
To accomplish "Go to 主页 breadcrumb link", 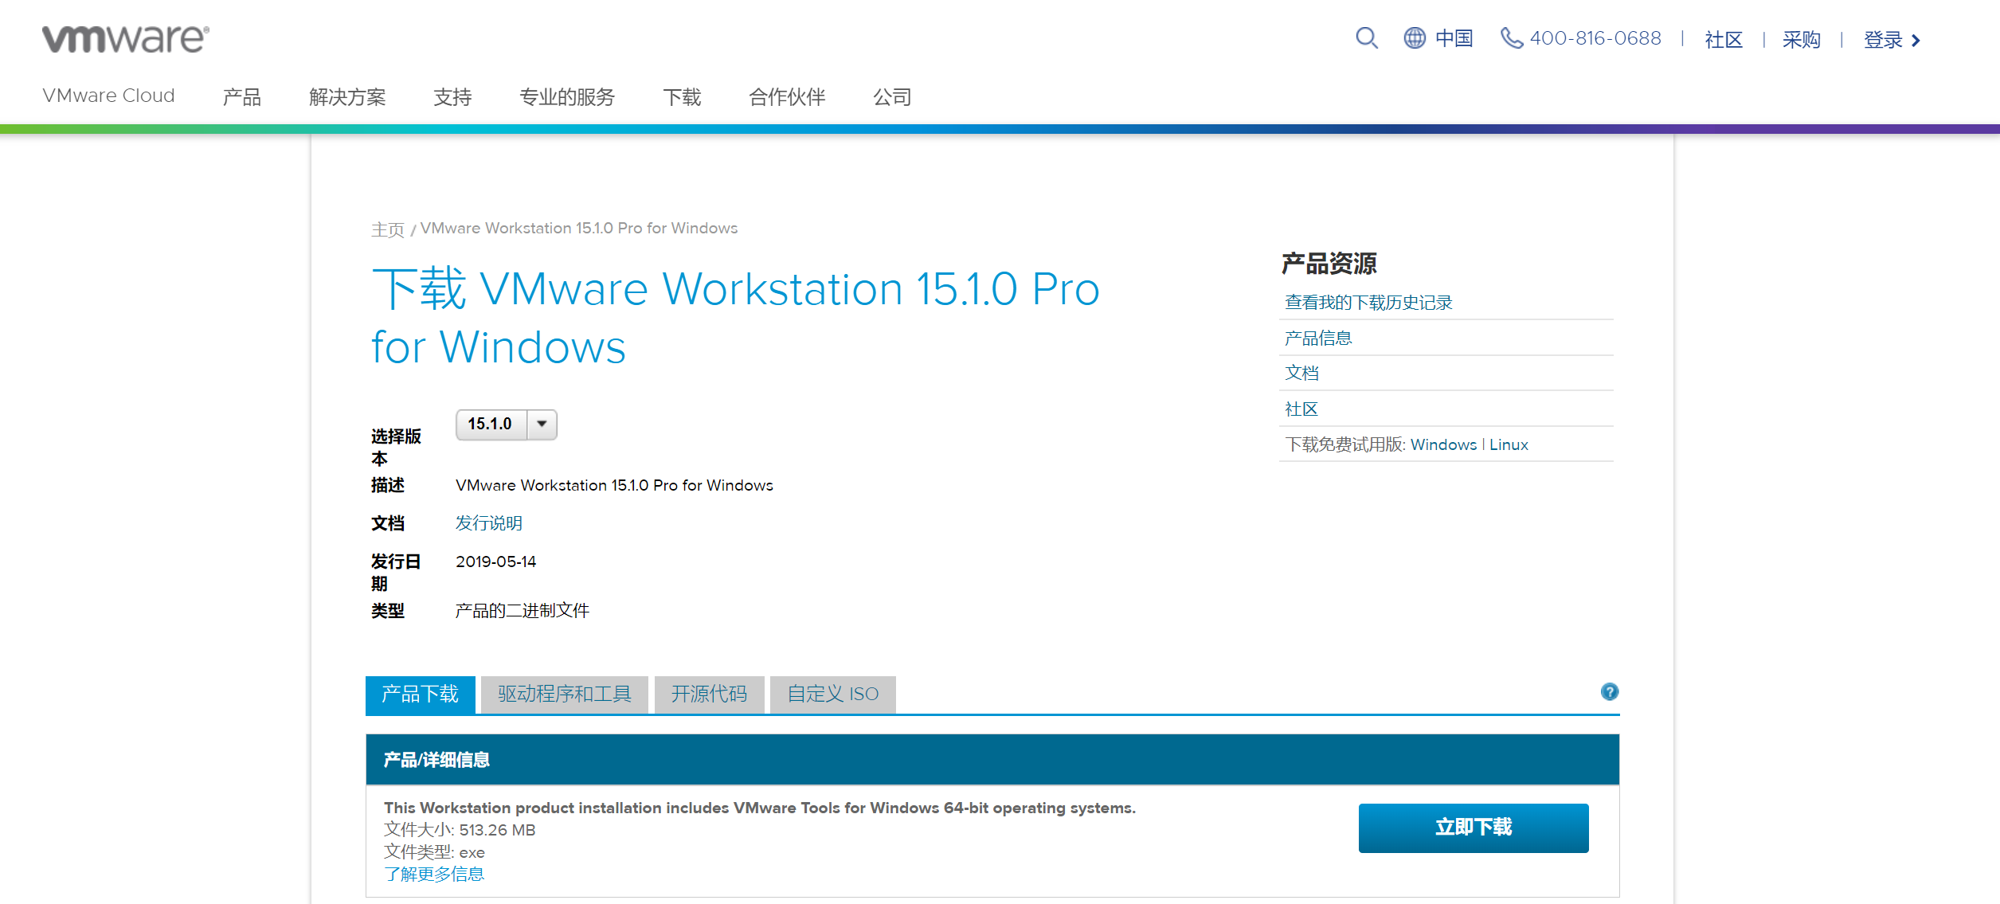I will coord(388,229).
